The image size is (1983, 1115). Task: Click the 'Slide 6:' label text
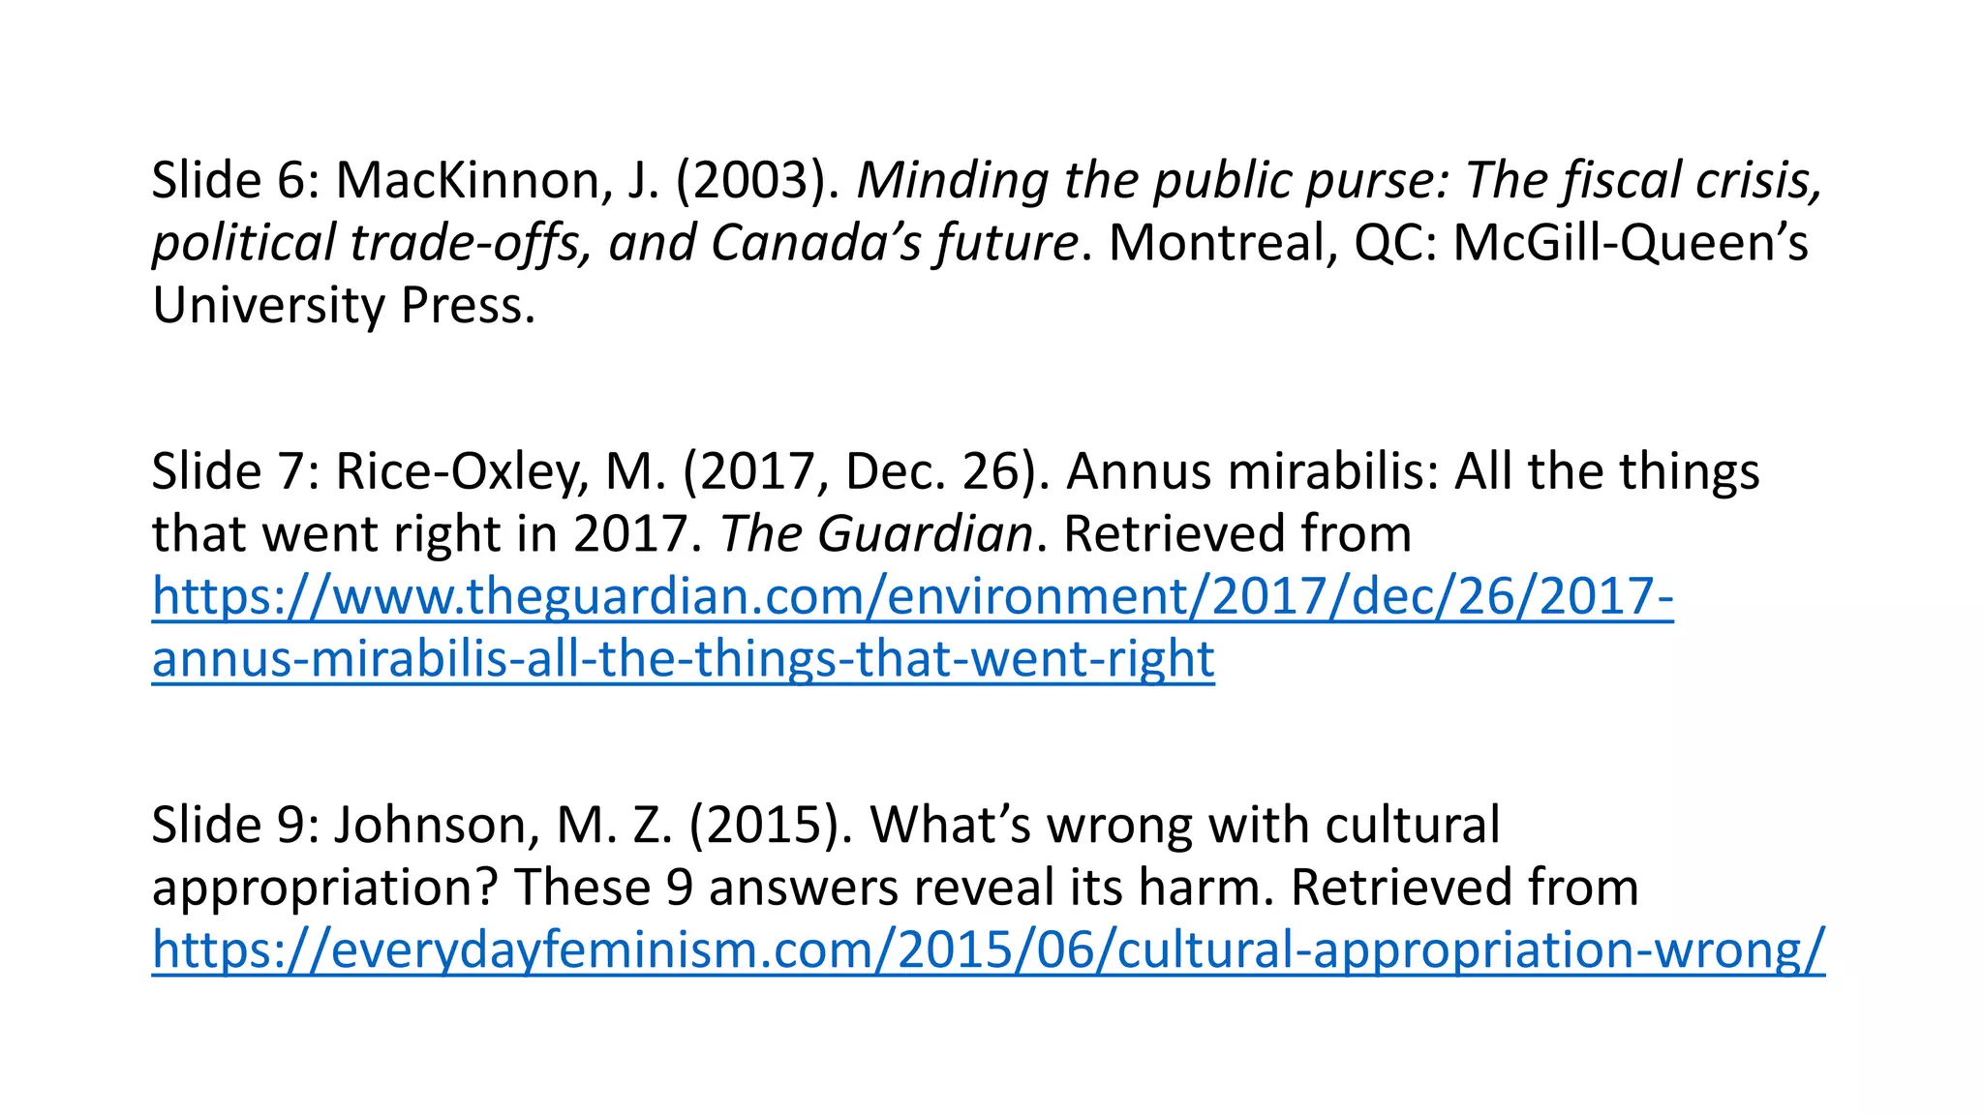234,181
